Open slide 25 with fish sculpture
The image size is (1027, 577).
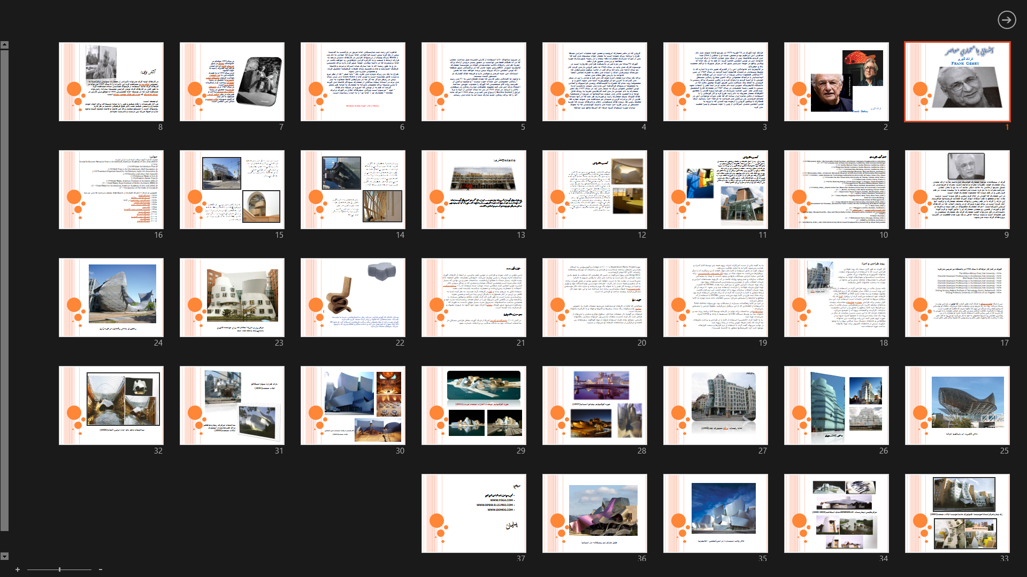957,406
